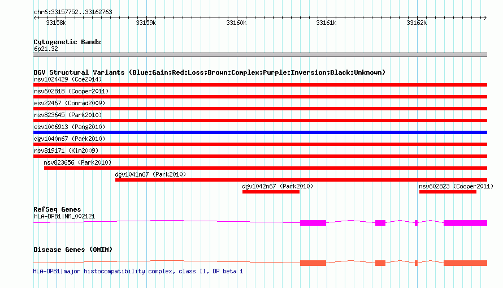
Task: Click the 33159k ruler tick label
Action: 146,23
